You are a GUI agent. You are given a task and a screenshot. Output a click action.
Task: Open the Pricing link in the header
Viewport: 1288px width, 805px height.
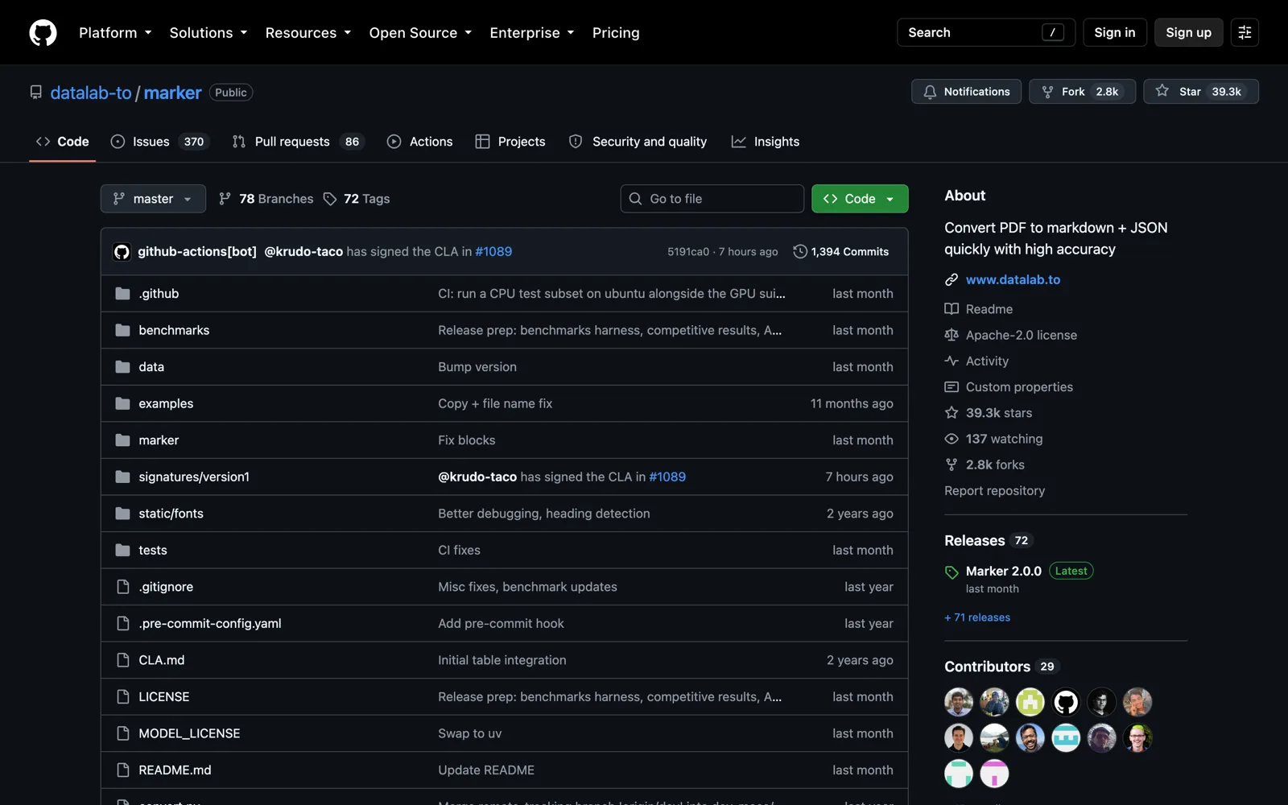pos(616,33)
